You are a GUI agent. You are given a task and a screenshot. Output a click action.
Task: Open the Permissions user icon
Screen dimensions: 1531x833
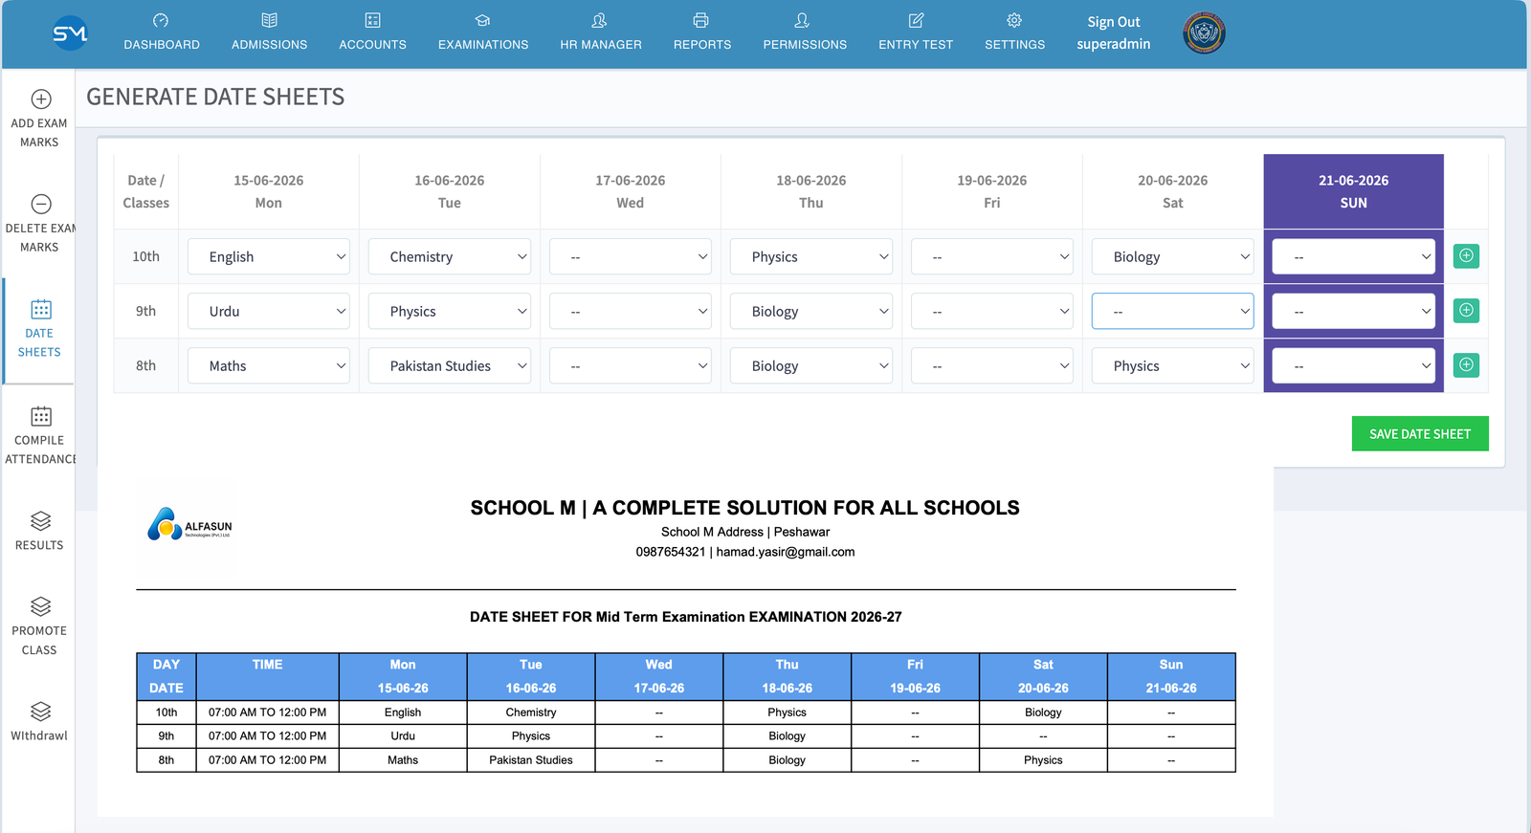(803, 20)
